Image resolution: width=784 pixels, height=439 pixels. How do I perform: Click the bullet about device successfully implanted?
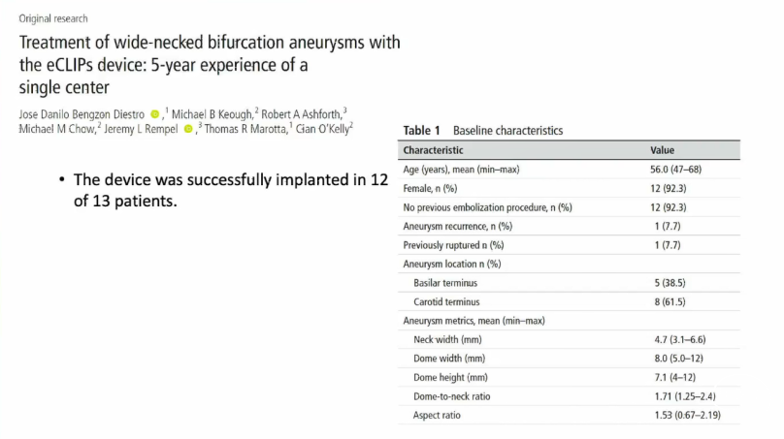(x=223, y=190)
